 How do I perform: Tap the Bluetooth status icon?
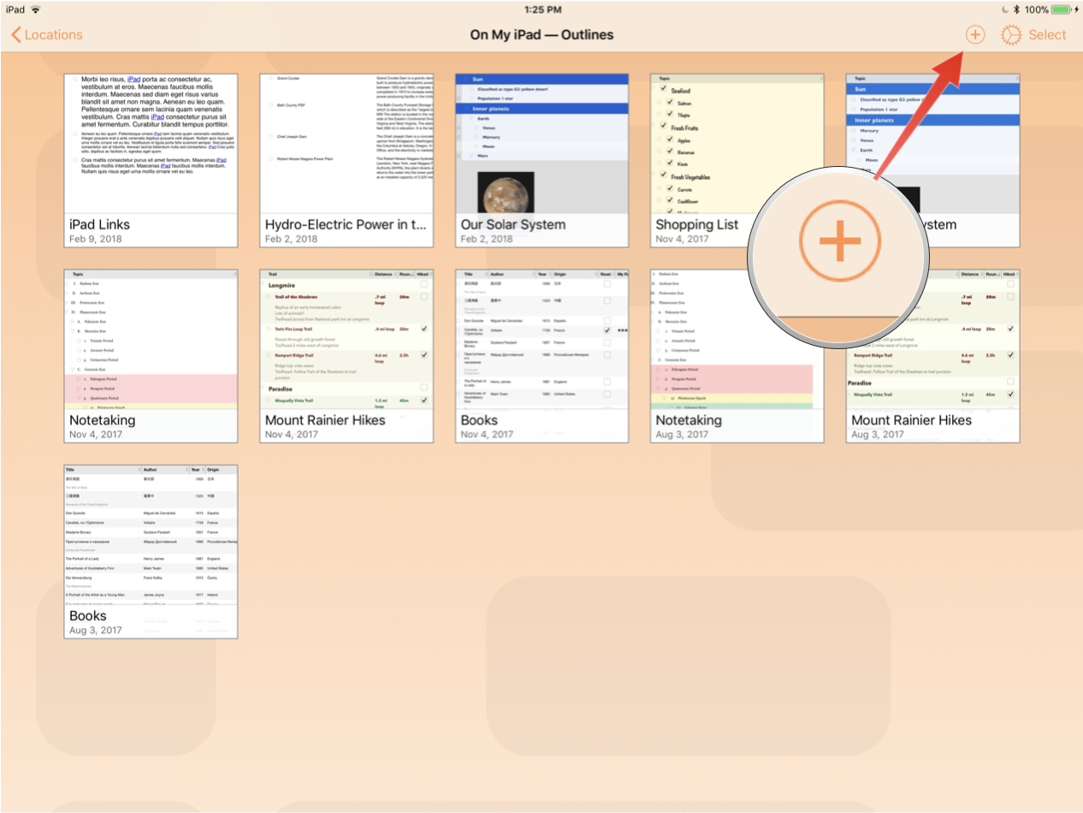coord(1015,9)
